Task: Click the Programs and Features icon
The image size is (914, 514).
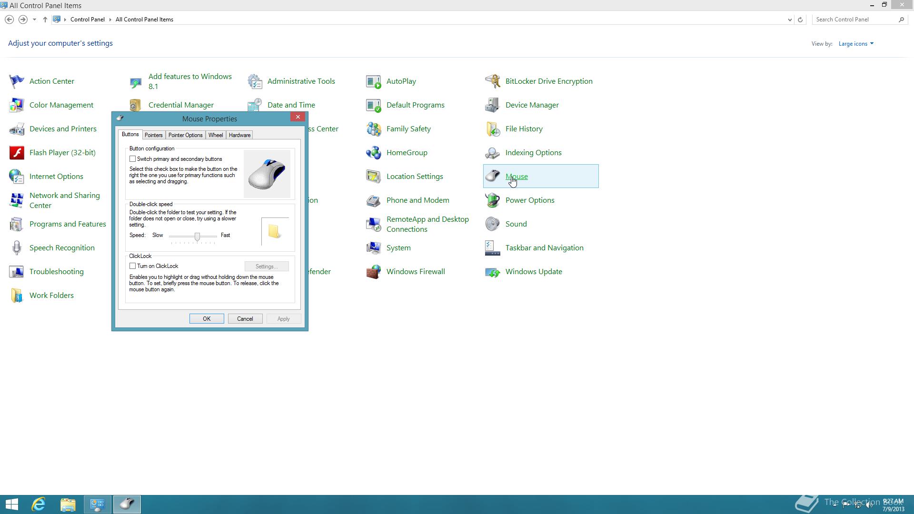Action: tap(17, 224)
